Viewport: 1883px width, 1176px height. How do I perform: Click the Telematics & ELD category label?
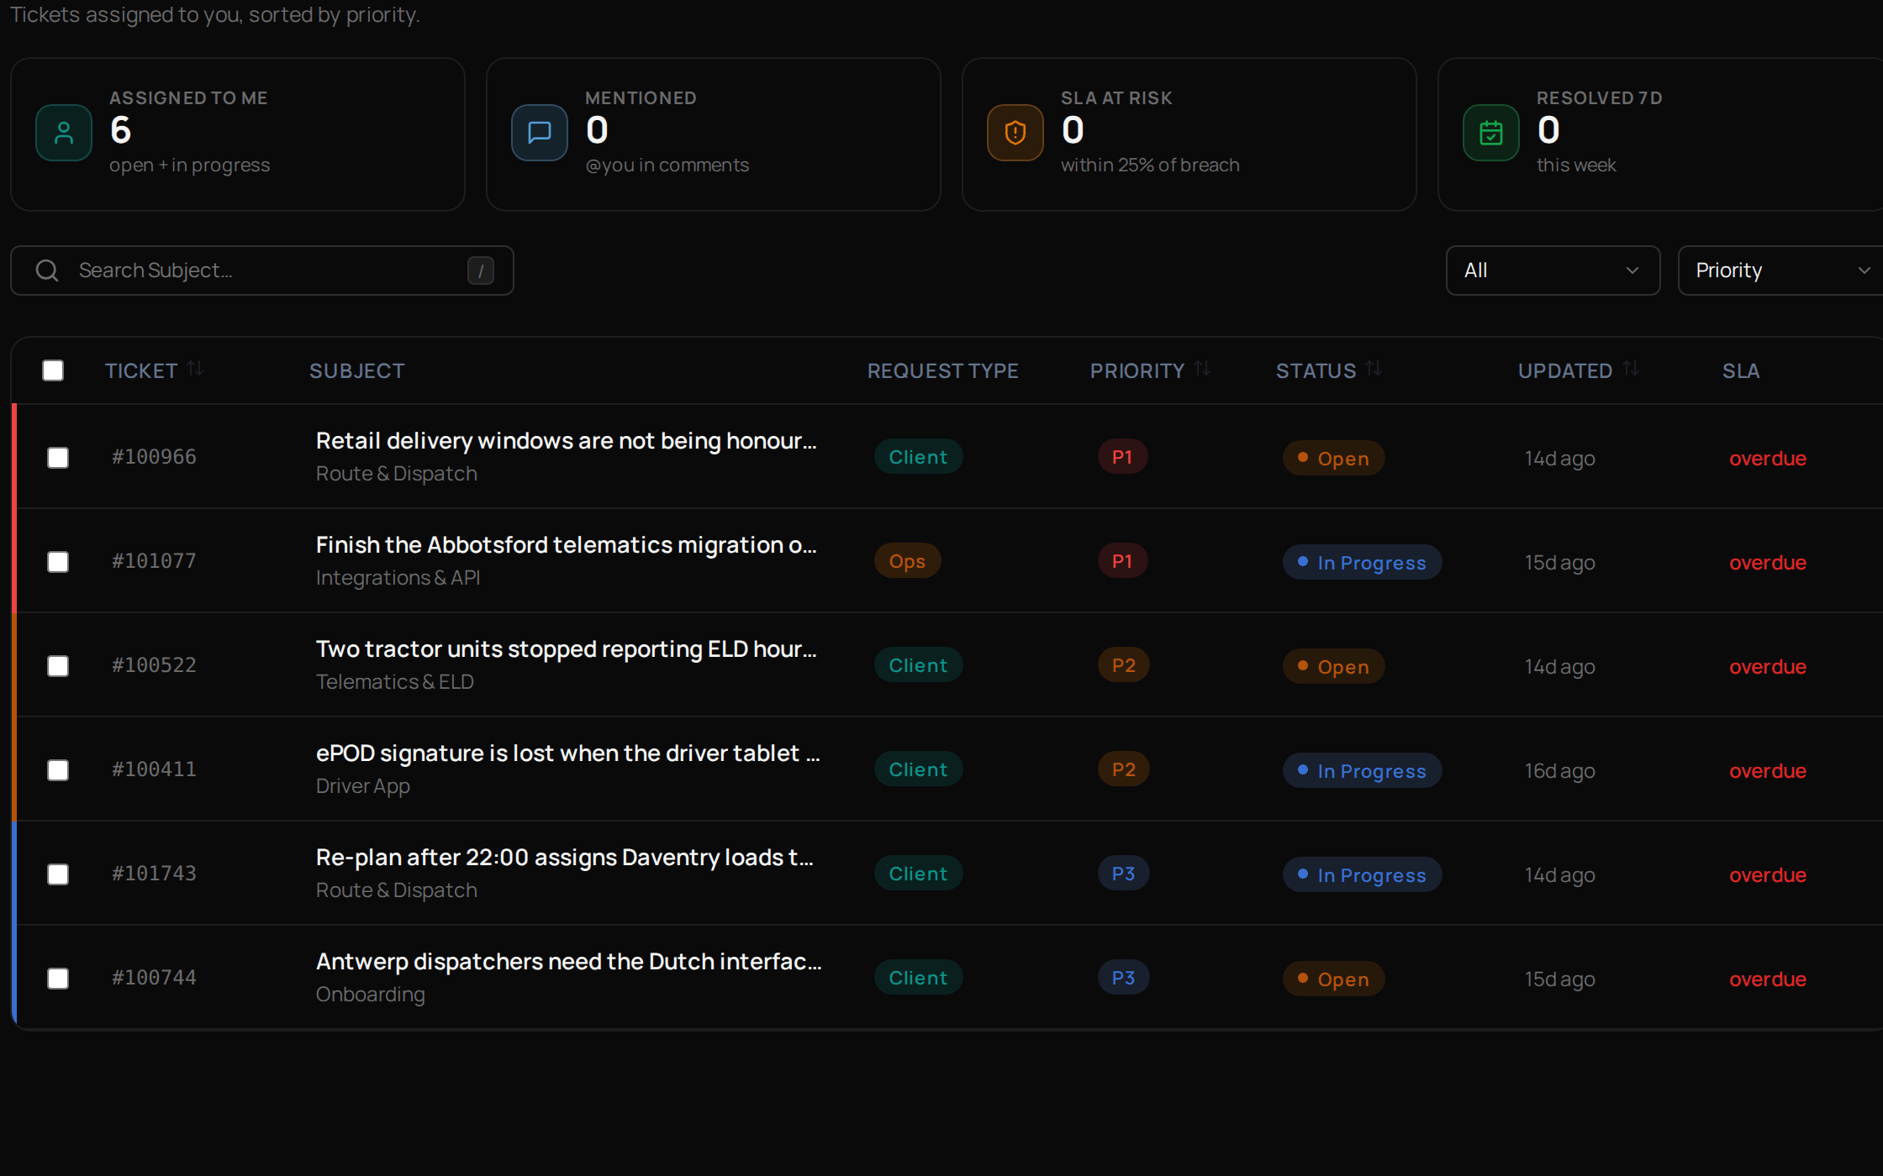[395, 682]
